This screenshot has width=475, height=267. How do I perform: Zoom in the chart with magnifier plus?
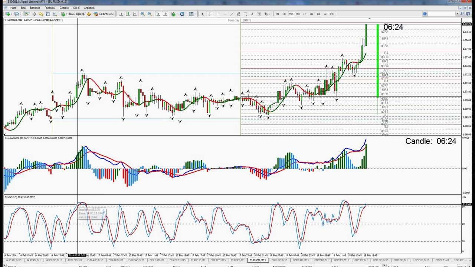point(142,14)
